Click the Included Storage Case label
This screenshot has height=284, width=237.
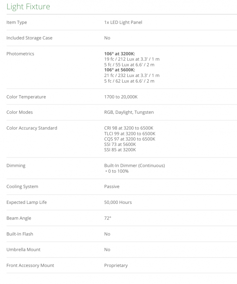pos(29,38)
